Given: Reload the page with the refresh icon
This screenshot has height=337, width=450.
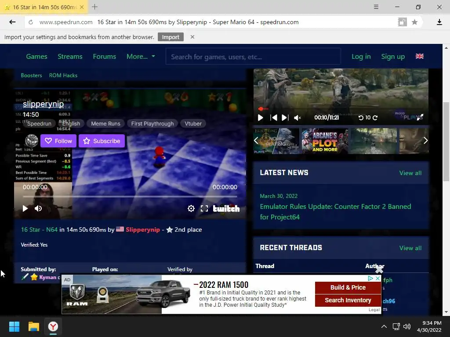Looking at the screenshot, I should click(31, 22).
